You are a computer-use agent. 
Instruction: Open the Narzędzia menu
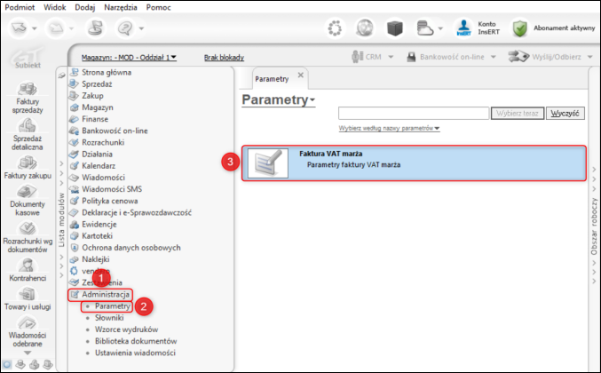click(x=121, y=7)
